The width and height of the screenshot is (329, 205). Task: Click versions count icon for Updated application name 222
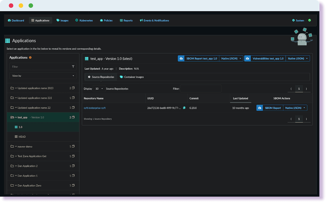coord(73,98)
